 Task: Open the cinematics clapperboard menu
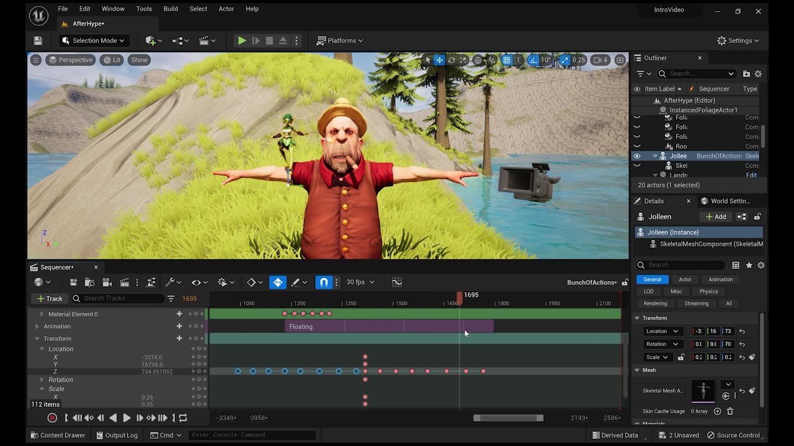(207, 40)
